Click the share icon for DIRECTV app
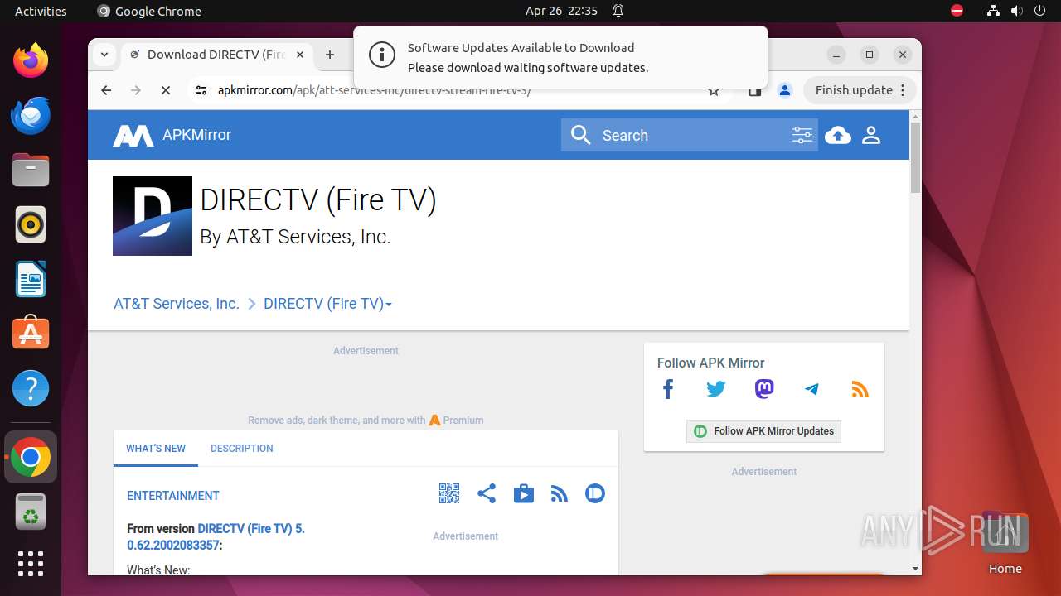The height and width of the screenshot is (596, 1061). pos(487,494)
